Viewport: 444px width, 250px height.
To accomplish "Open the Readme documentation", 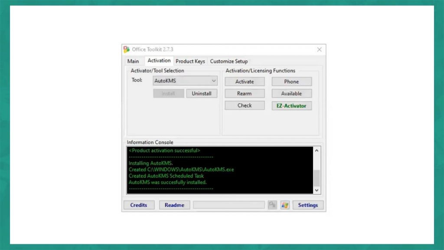I will click(174, 205).
